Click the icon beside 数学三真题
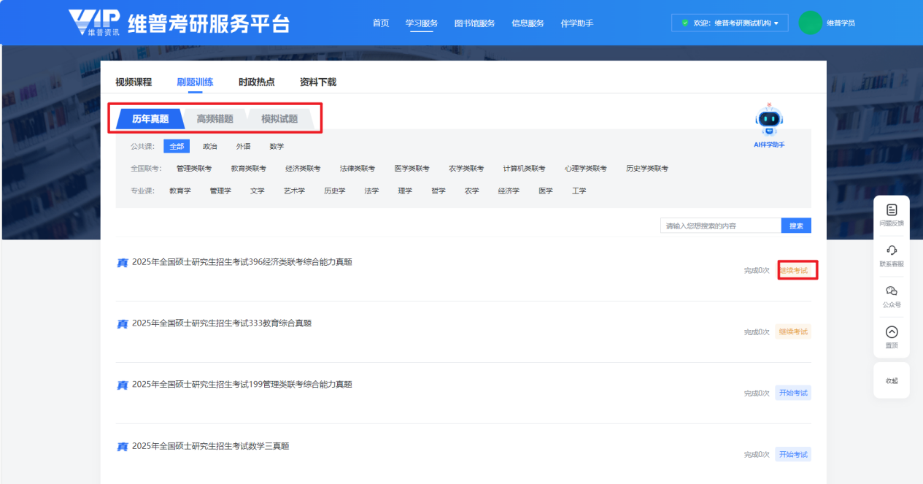This screenshot has width=923, height=484. 123,447
